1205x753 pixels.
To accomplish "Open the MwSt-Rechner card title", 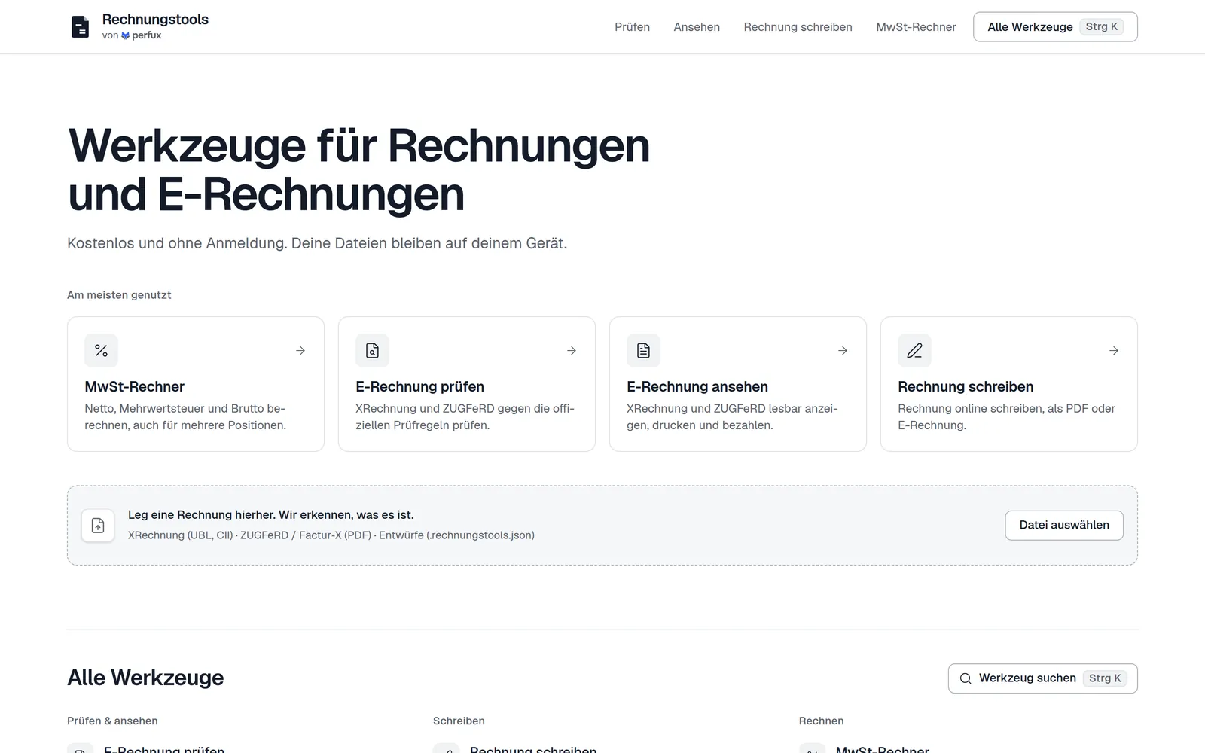I will [x=134, y=386].
